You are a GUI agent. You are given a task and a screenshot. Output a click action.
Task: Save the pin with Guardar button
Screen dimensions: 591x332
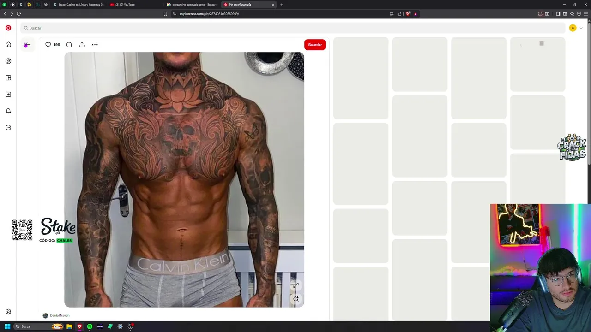pyautogui.click(x=315, y=45)
